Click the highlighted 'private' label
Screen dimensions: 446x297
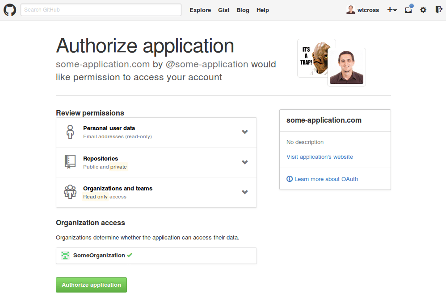tap(118, 167)
